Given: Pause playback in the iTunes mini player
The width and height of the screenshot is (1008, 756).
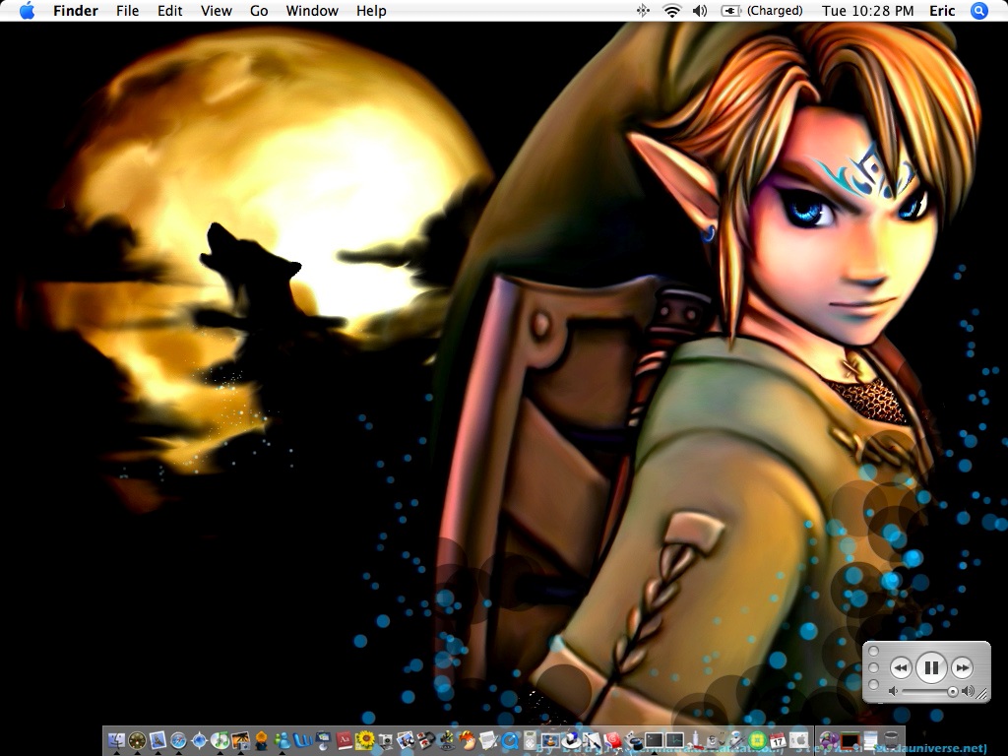Looking at the screenshot, I should coord(931,668).
